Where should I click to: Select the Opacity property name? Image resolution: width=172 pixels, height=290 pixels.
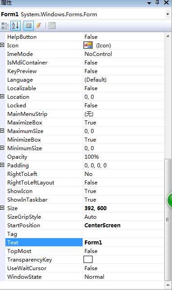click(17, 157)
